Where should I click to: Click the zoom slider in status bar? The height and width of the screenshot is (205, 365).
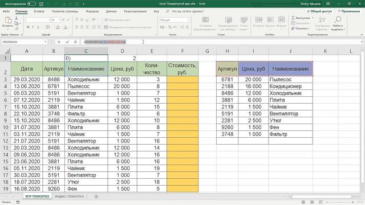click(x=340, y=203)
